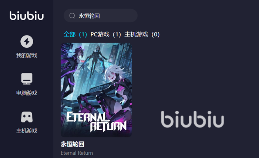Select the PC游戏 (1) tab

click(106, 34)
